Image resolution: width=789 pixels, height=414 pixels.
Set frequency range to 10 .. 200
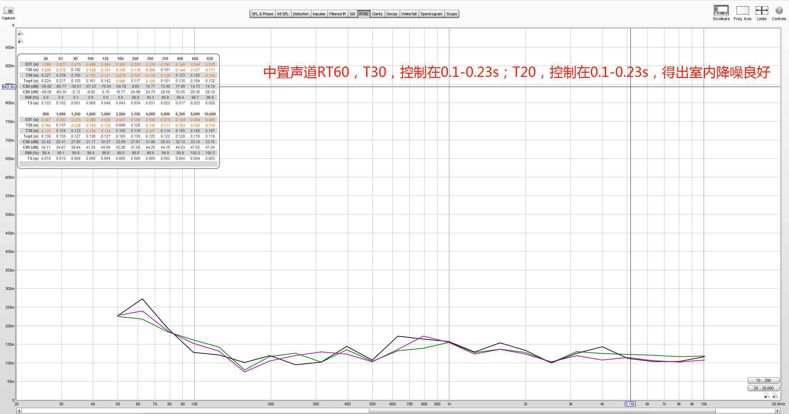point(763,380)
